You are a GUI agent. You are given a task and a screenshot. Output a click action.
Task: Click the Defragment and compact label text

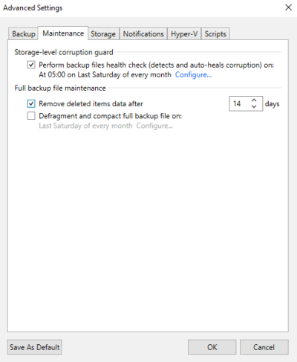[x=111, y=116]
